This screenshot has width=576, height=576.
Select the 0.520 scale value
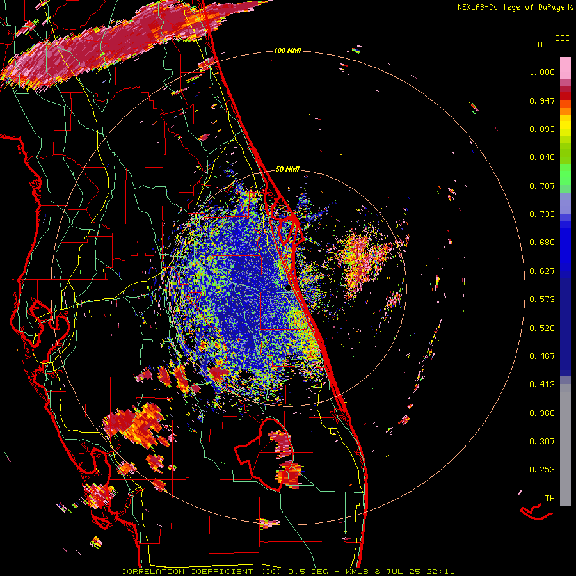[542, 328]
